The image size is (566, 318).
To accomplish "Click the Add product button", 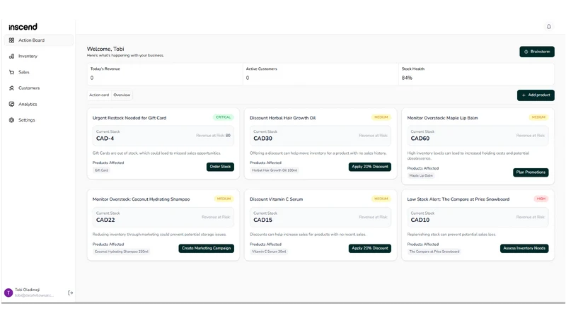I will pyautogui.click(x=536, y=95).
